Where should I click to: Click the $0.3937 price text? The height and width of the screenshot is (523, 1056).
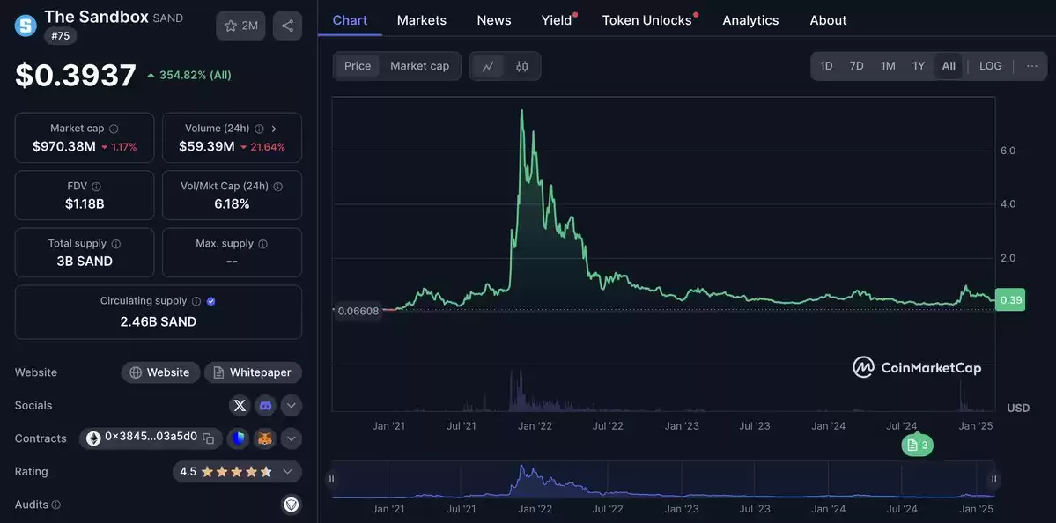coord(76,76)
